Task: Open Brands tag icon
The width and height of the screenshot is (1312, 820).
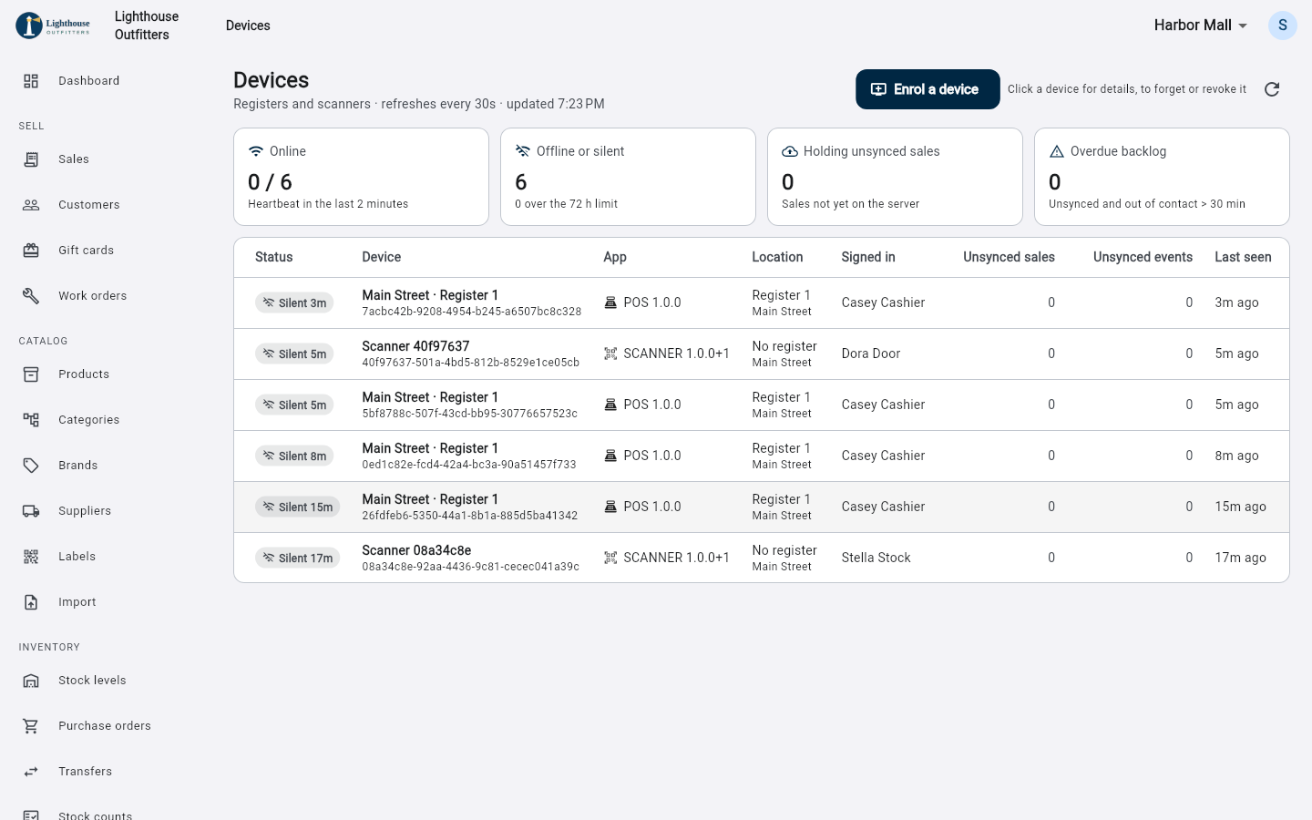Action: (31, 466)
